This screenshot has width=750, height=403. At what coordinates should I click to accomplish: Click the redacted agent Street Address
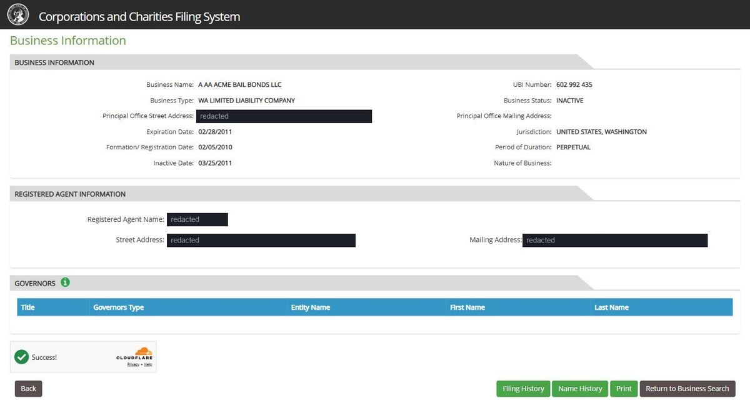pos(261,241)
